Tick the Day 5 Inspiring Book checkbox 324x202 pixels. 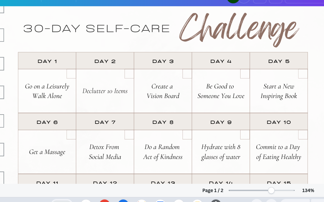coord(303,74)
